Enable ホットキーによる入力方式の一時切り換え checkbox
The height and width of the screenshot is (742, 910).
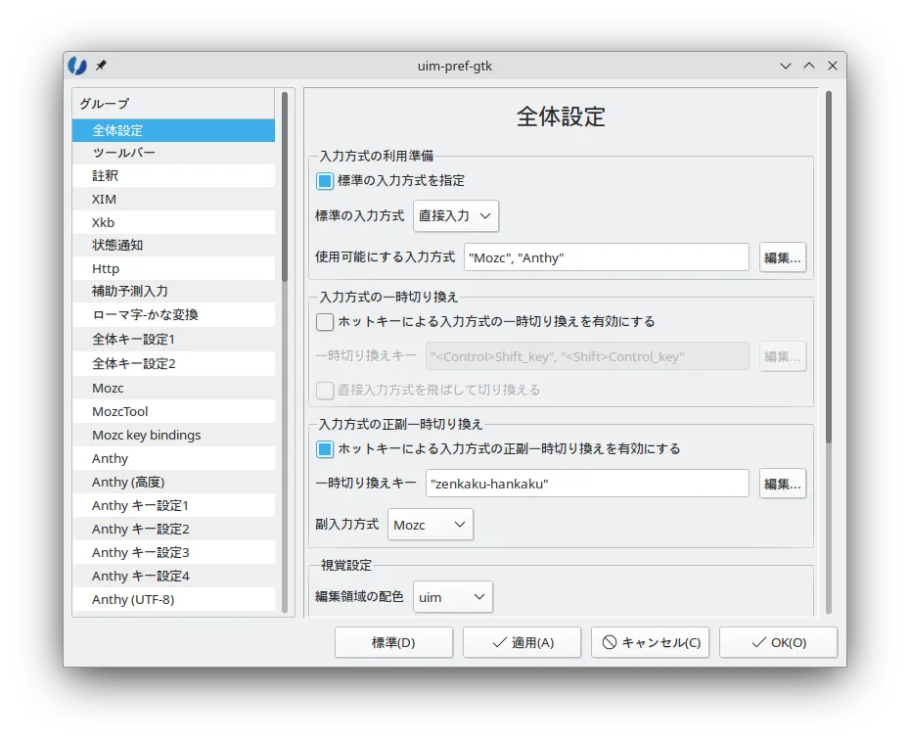(x=325, y=322)
